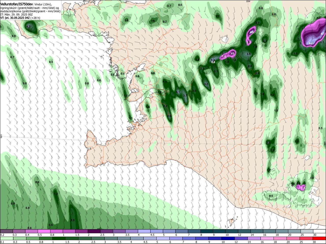Choose the snow legend swatch labeled 1.5
Screen dimensions: 326x244
[81, 231]
